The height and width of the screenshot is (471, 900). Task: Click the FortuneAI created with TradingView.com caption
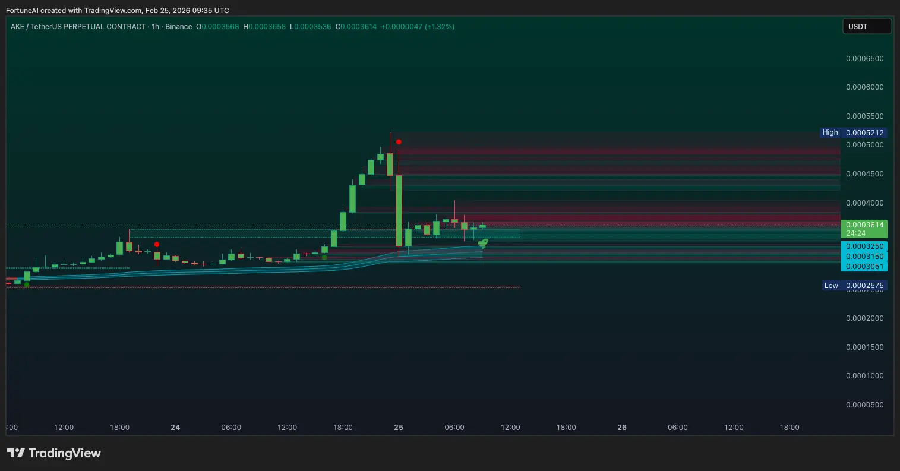click(x=117, y=11)
